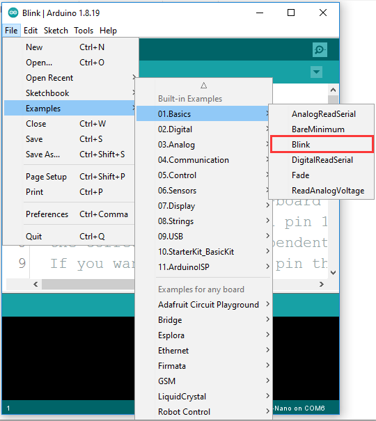Image resolution: width=376 pixels, height=421 pixels.
Task: Open the Help menu
Action: 108,31
